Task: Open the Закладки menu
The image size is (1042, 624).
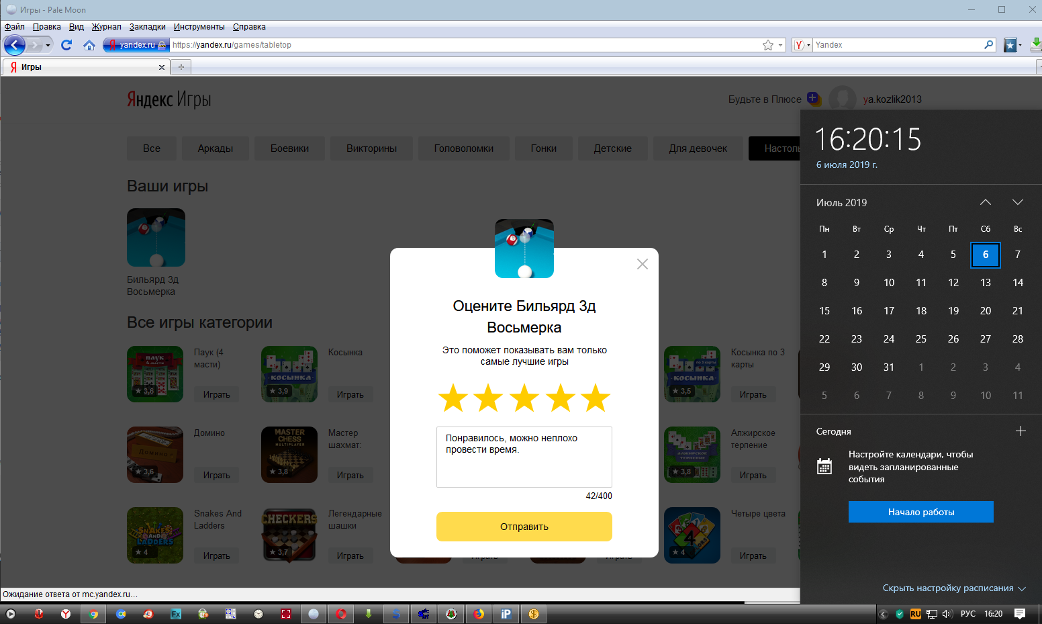Action: 148,27
